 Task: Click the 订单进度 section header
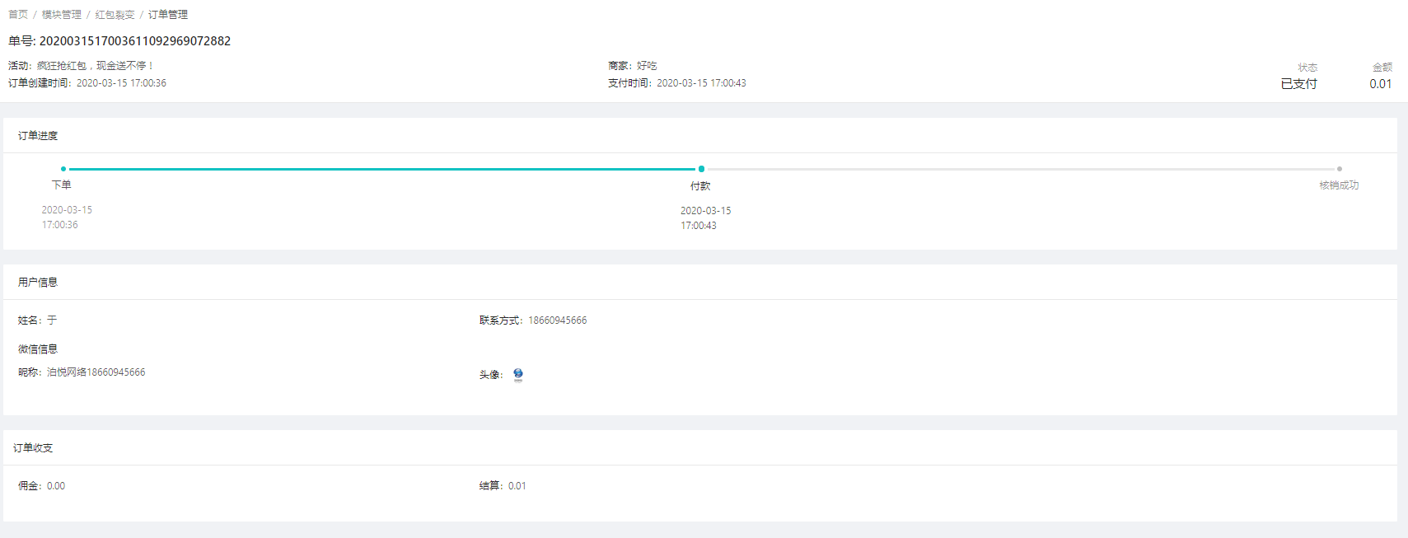pos(38,136)
